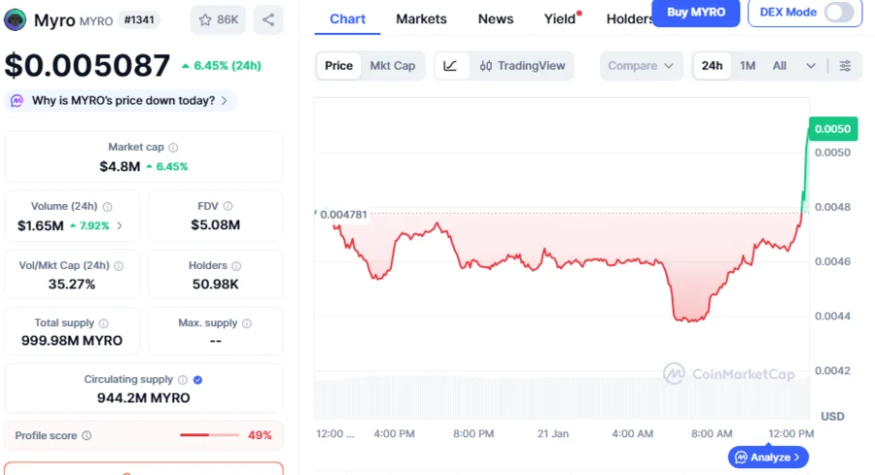
Task: Expand more time ranges chevron
Action: click(x=811, y=66)
